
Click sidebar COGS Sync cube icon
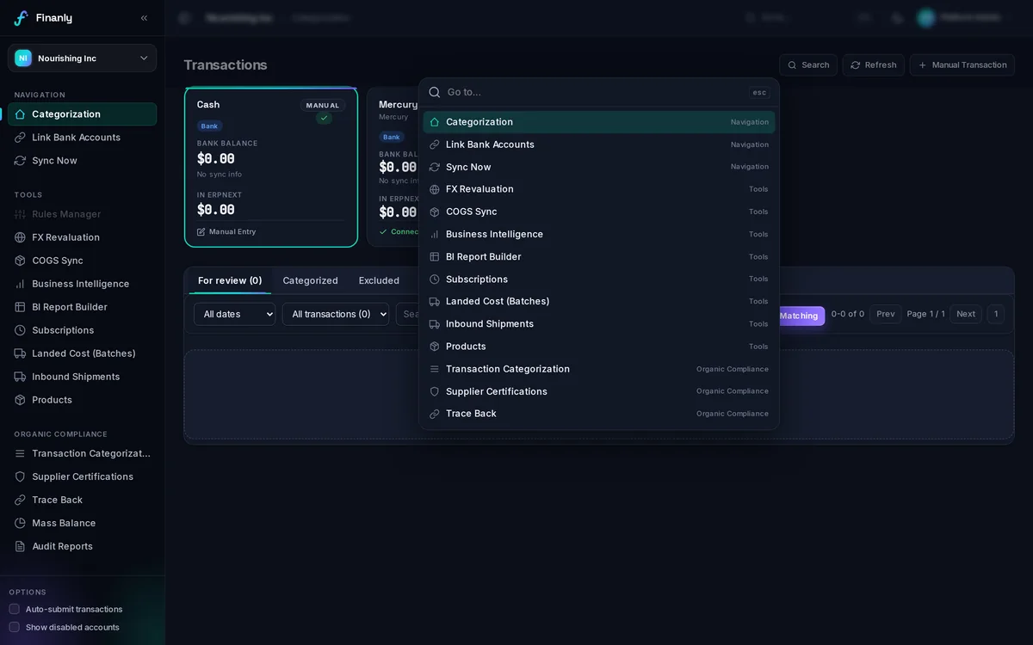coord(20,261)
